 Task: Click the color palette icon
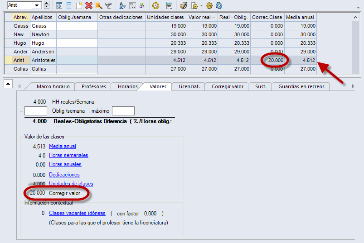(x=183, y=5)
